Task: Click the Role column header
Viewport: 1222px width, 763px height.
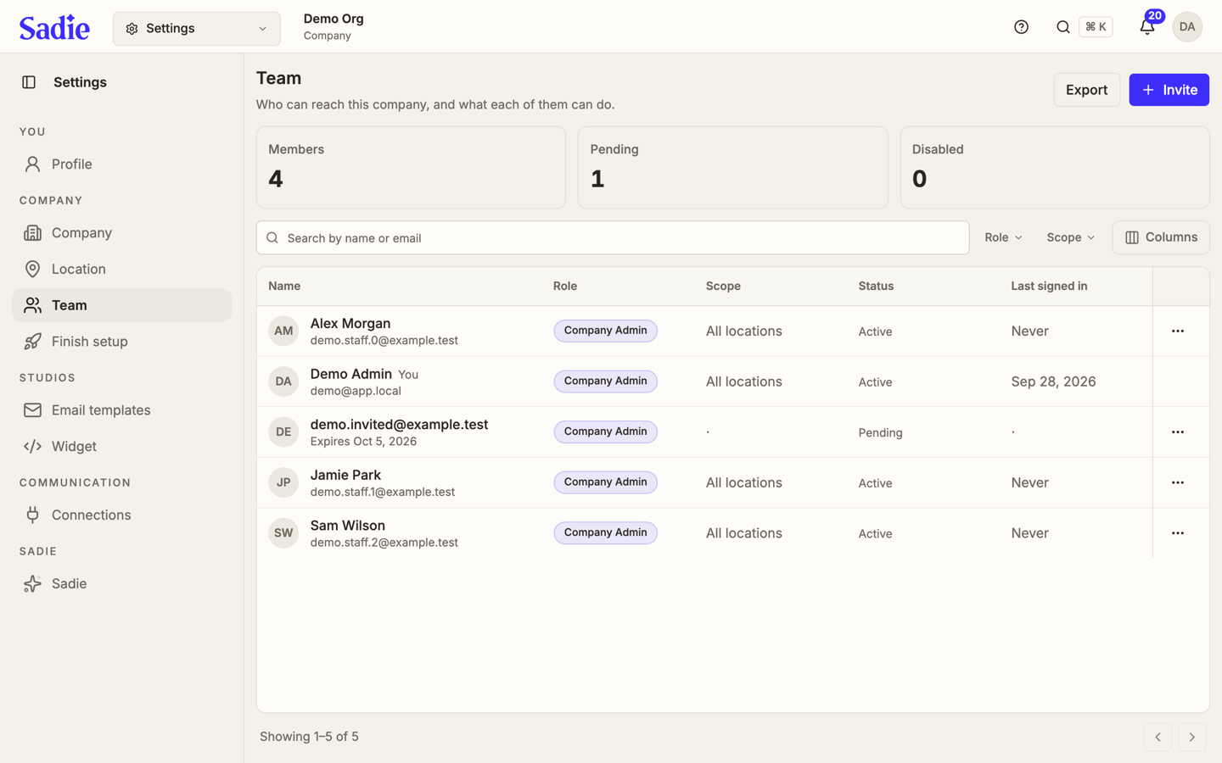Action: [x=565, y=287]
